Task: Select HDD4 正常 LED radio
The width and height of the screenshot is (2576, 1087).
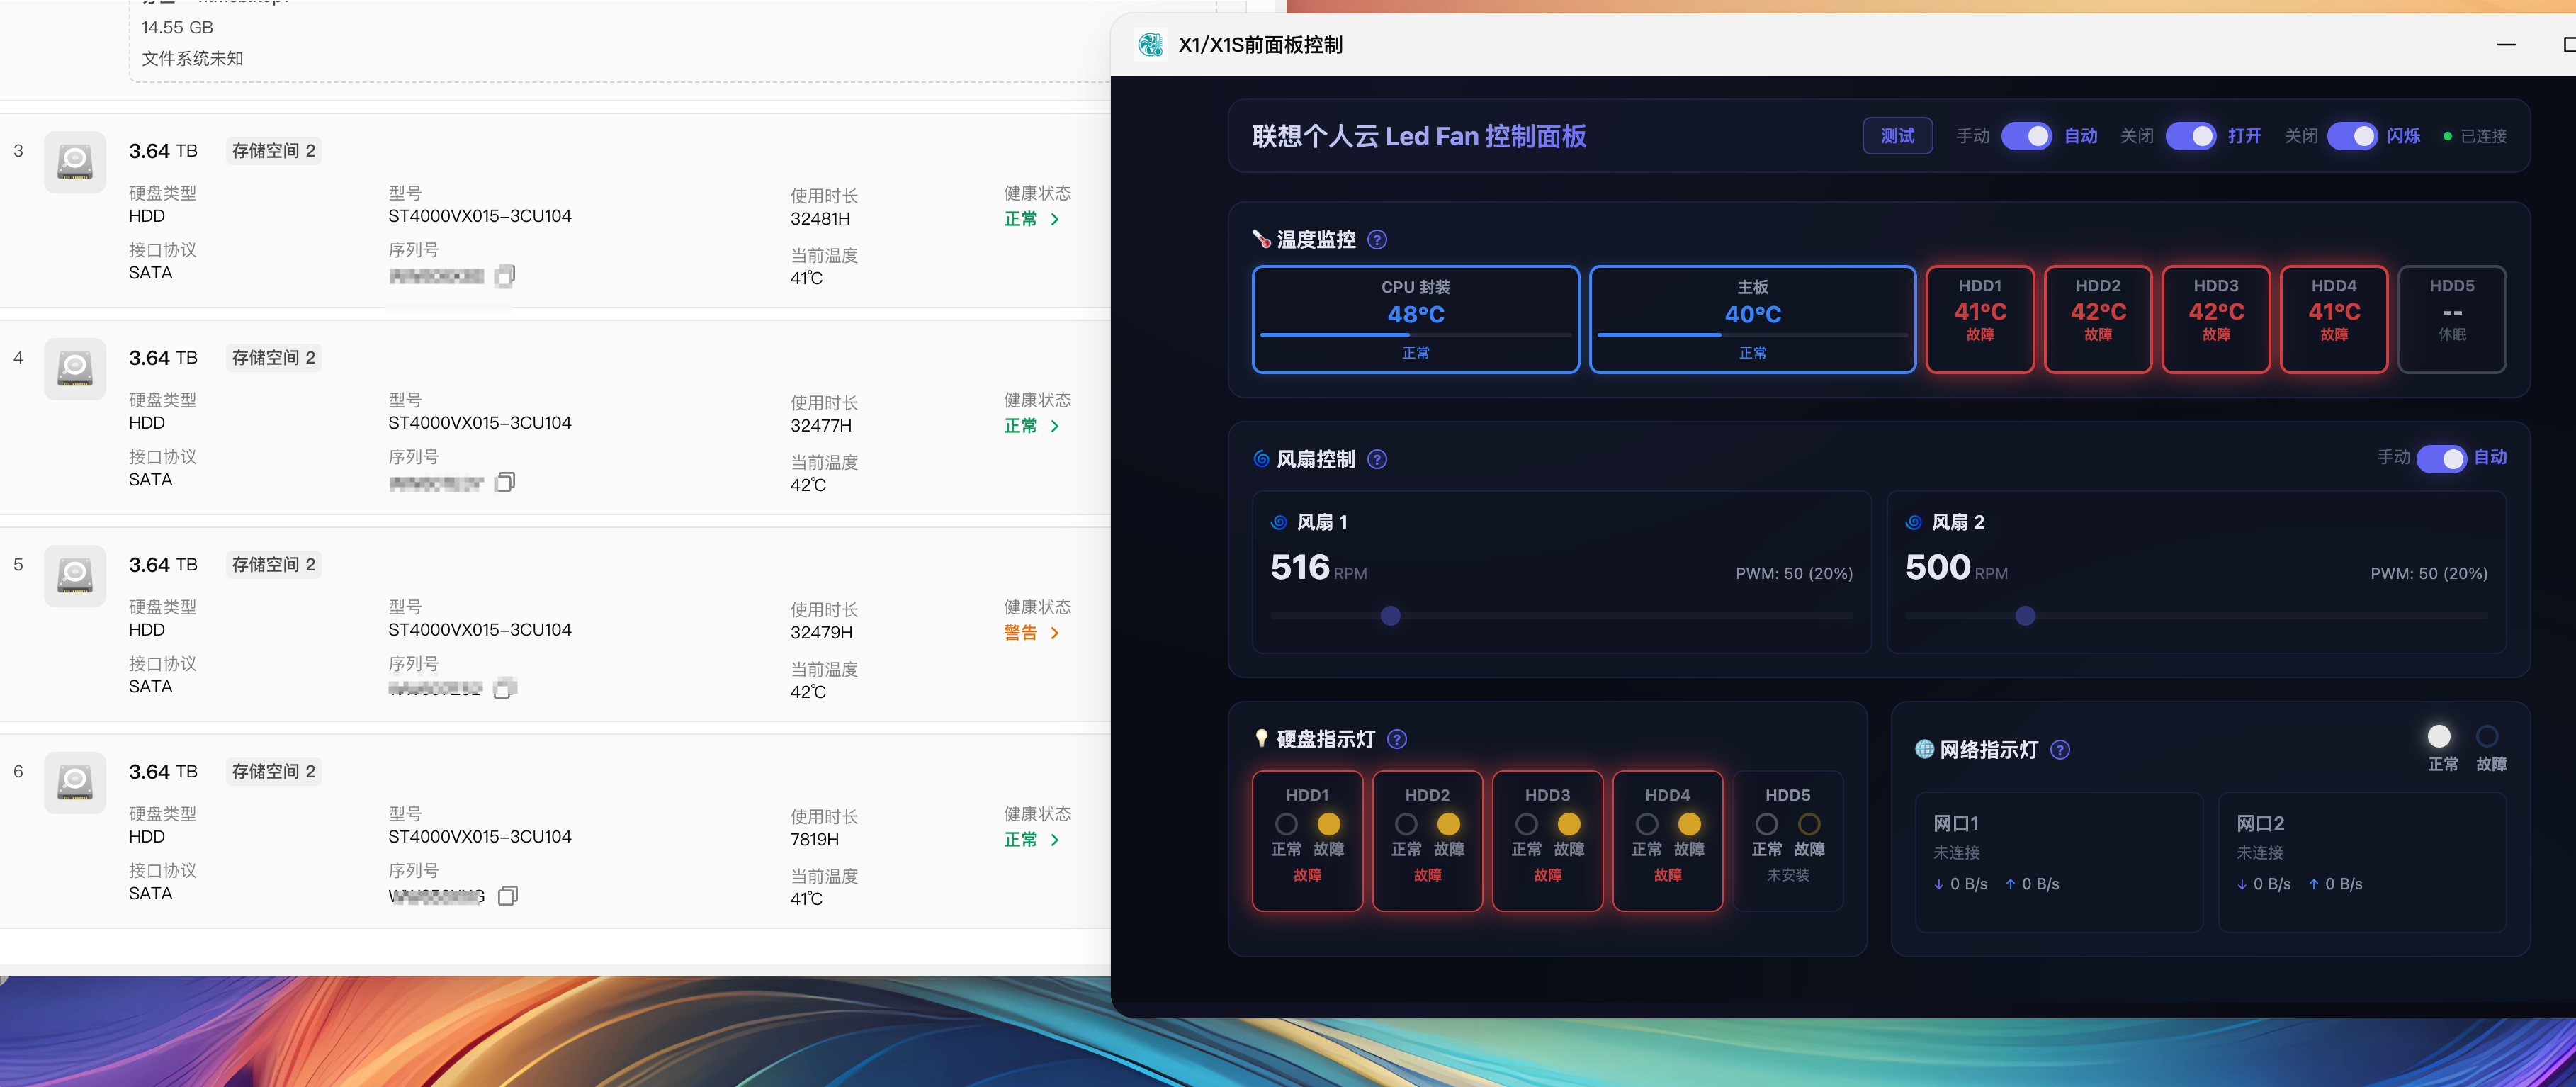Action: coord(1646,824)
